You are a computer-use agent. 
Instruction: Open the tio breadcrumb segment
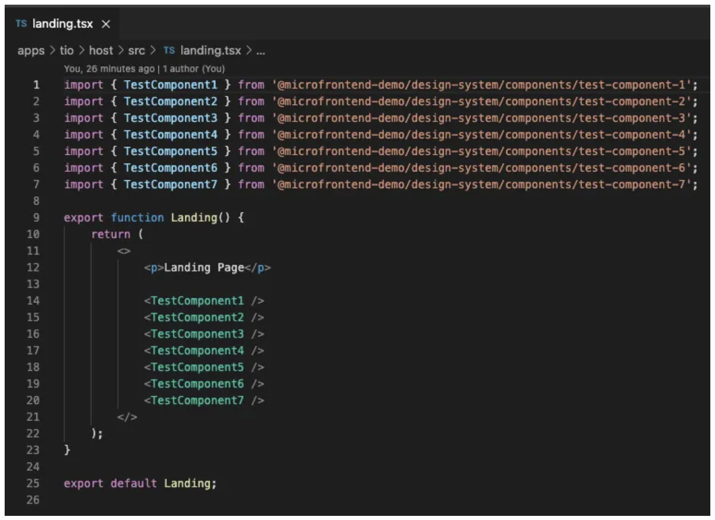(x=66, y=51)
